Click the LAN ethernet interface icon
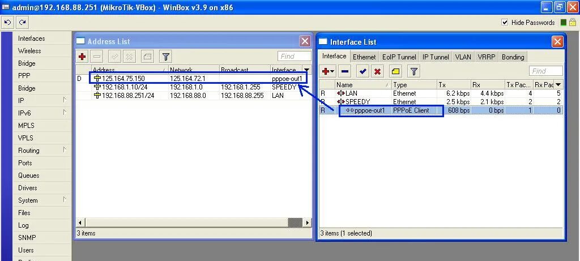This screenshot has width=580, height=261. 340,93
